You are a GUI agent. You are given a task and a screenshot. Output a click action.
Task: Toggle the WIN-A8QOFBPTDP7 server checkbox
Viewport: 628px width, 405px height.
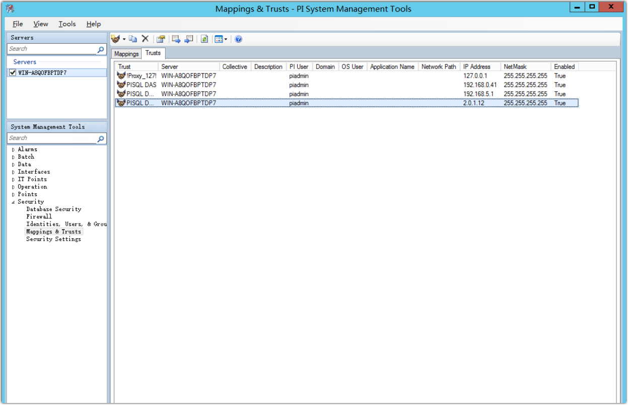[x=13, y=73]
